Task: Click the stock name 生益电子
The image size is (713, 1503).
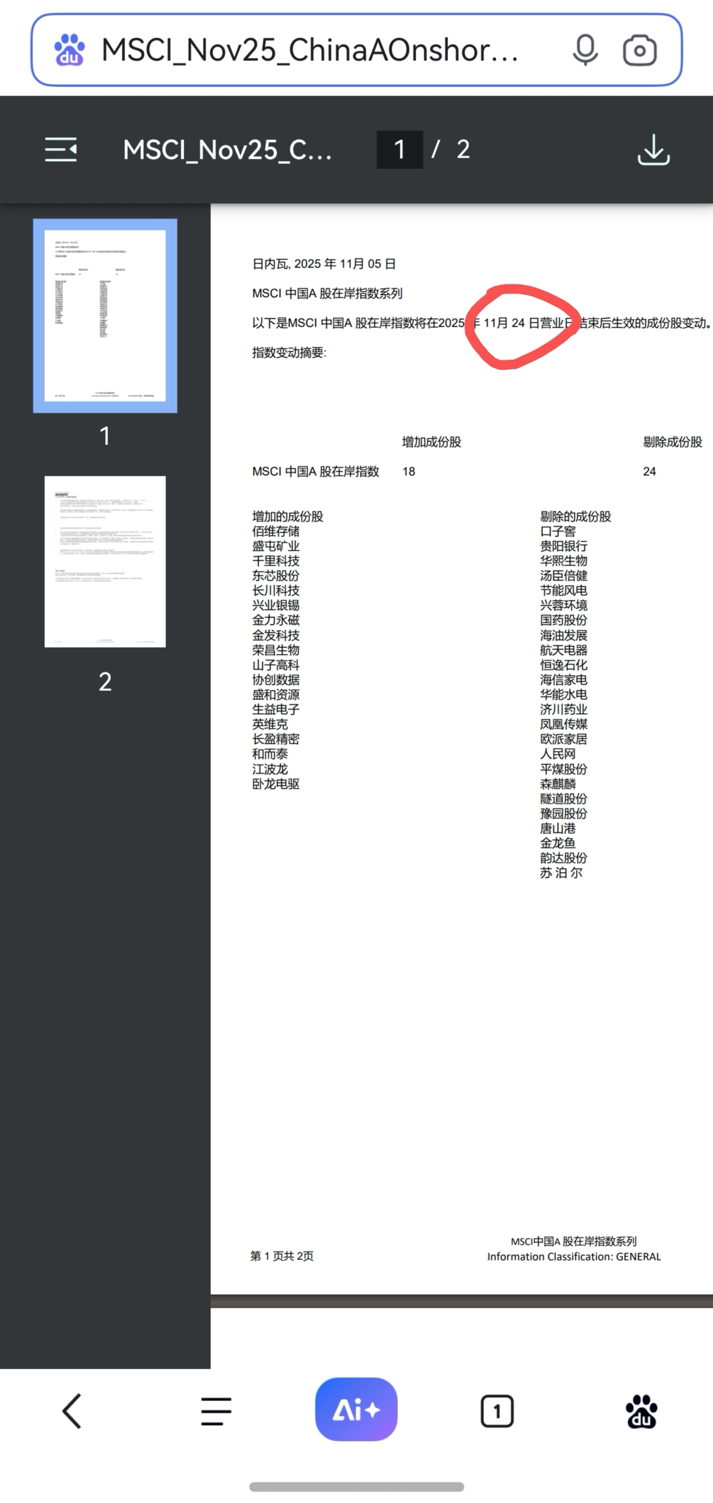Action: click(x=276, y=710)
